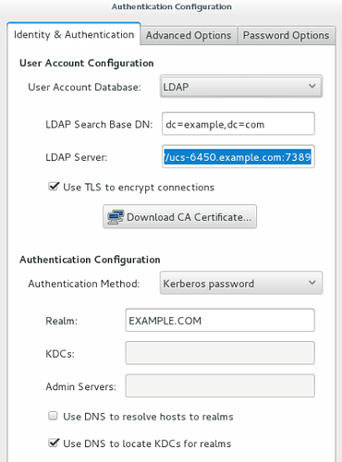Enable Use DNS to resolve hosts to realms
Viewport: 342px width, 462px height.
[53, 416]
